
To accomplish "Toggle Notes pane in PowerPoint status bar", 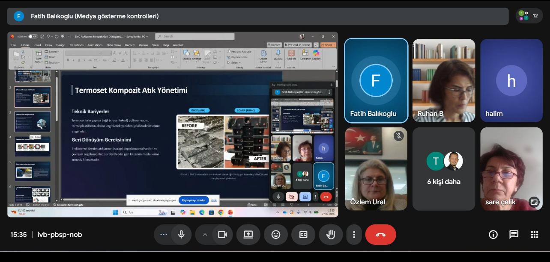I will [253, 205].
